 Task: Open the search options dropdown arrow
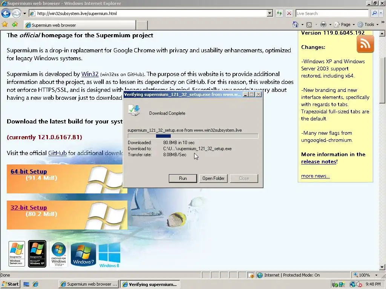click(381, 13)
